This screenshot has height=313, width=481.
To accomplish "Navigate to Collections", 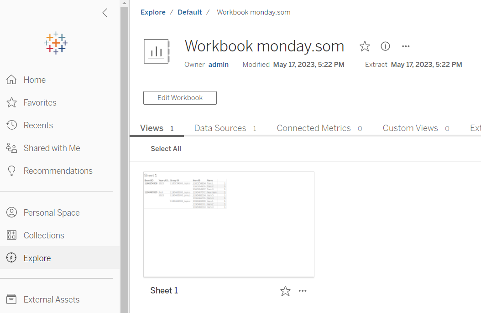I will 44,235.
